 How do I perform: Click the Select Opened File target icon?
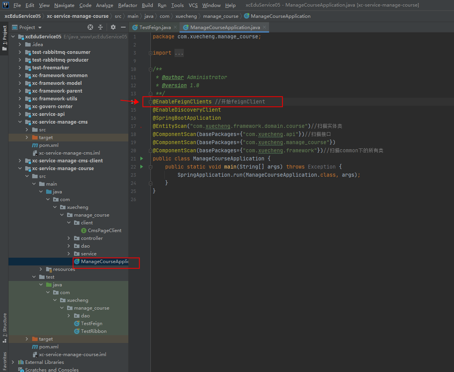coord(90,27)
